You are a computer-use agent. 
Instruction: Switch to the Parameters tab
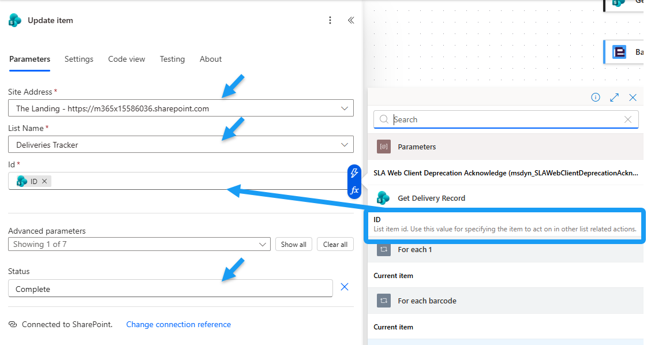pos(29,59)
